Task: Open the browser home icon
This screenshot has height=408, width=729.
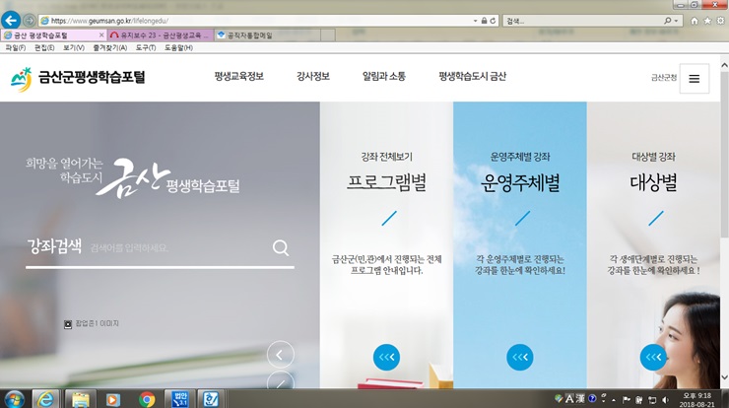Action: (x=696, y=20)
